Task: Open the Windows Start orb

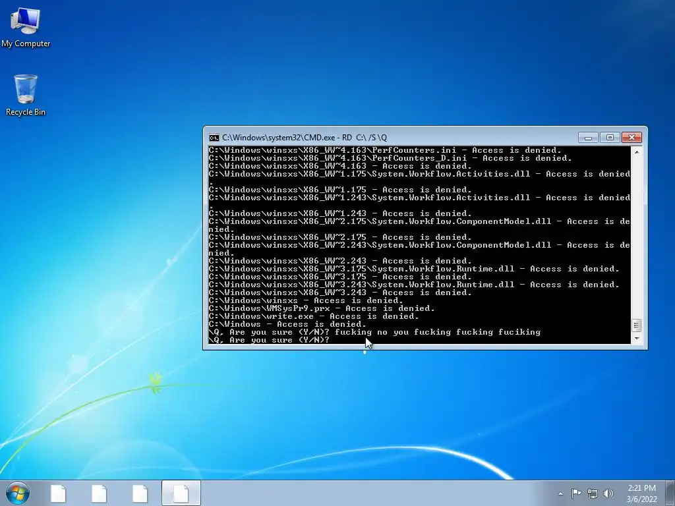Action: [18, 493]
